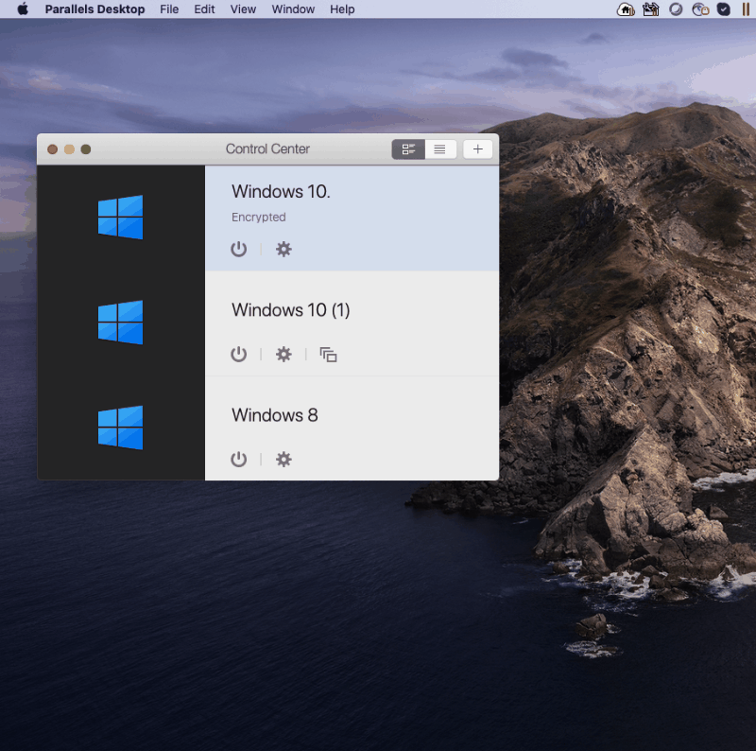The width and height of the screenshot is (756, 751).
Task: Open the Windows 8 configuration gear
Action: 283,459
